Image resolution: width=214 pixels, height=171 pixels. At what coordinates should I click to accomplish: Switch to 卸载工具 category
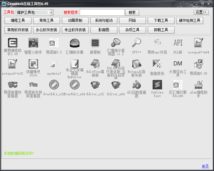point(161,30)
